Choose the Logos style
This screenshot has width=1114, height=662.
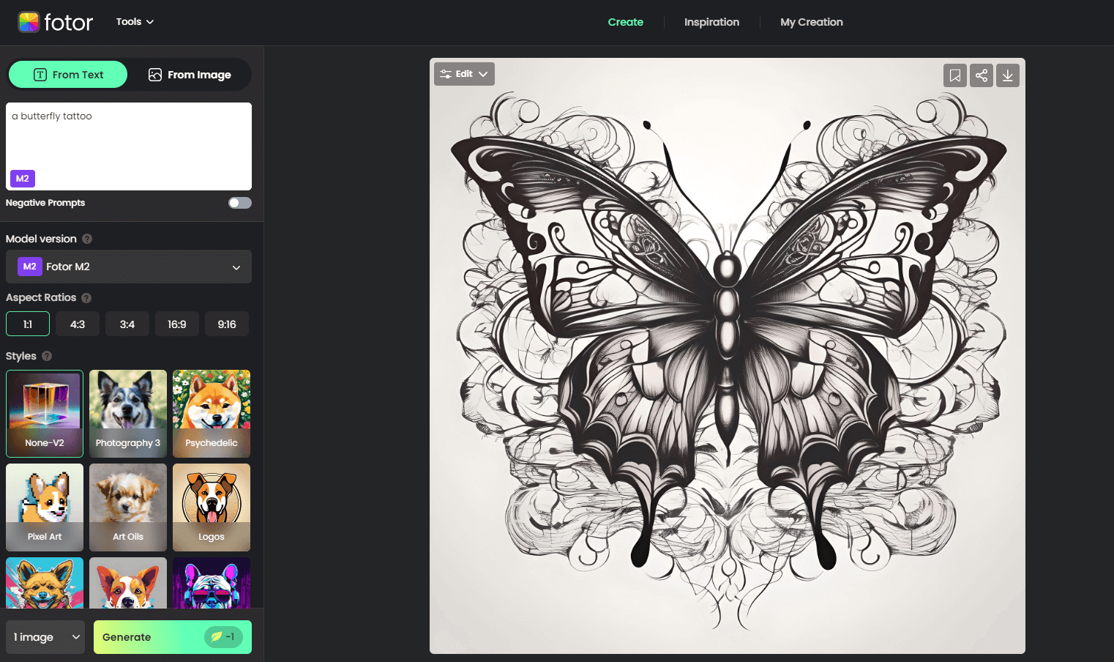point(212,507)
